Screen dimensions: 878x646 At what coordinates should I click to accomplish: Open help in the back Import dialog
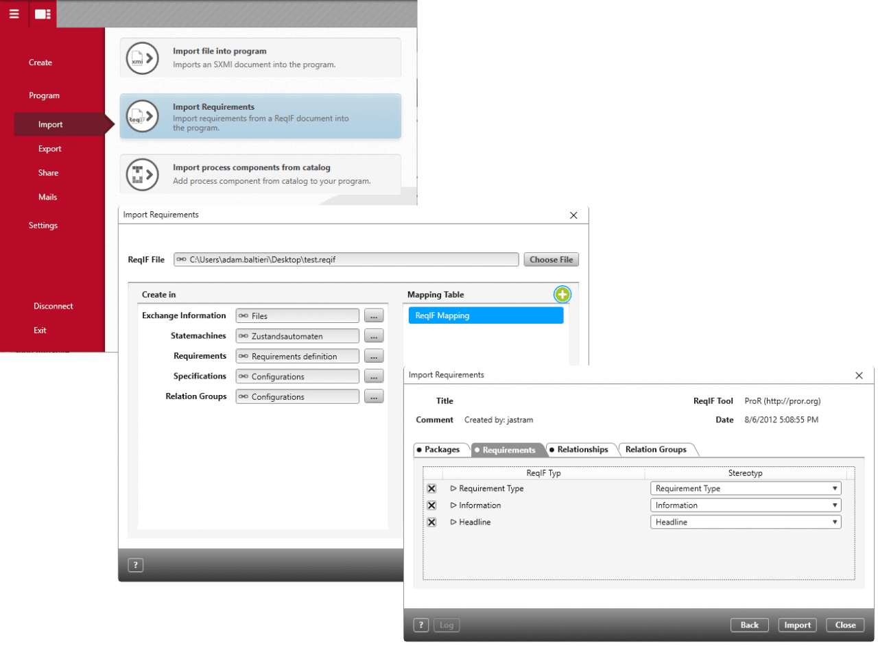click(x=136, y=565)
